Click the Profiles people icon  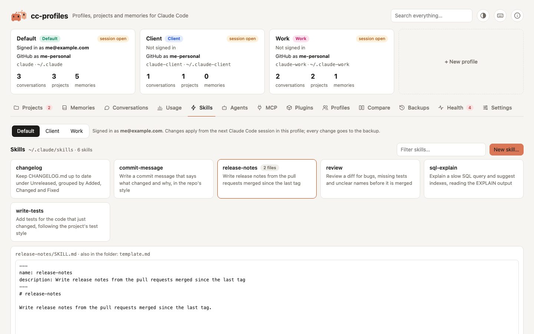tap(325, 108)
